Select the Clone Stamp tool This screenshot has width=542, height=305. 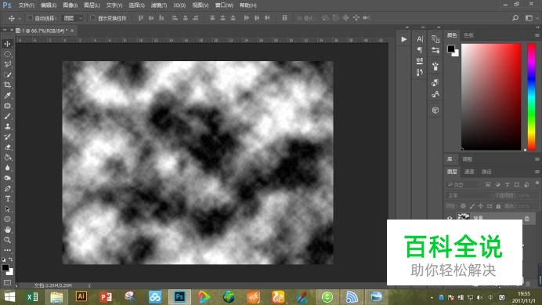coord(7,127)
